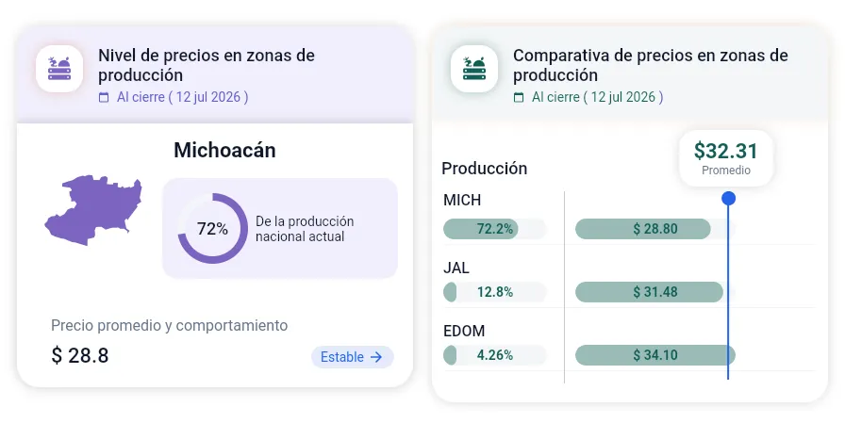Click the purple date "Al cierre ( 12 jul 2026 )"
Image resolution: width=845 pixels, height=423 pixels.
point(183,97)
